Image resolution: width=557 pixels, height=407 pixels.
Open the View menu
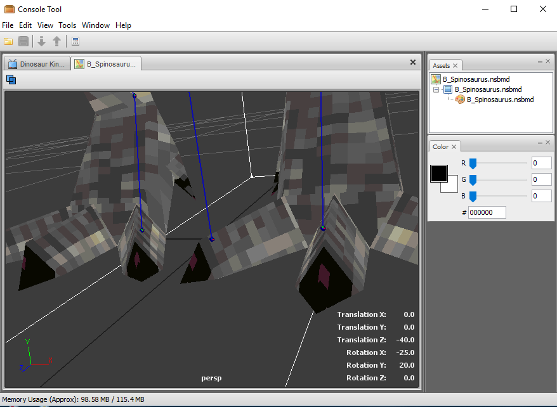[x=45, y=25]
